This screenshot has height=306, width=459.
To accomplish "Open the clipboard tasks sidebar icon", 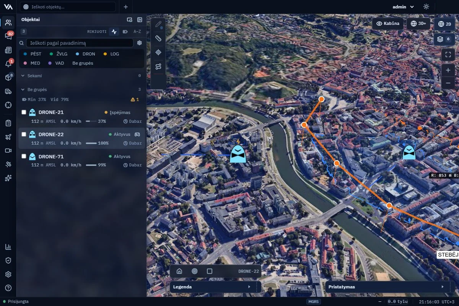I will pyautogui.click(x=8, y=123).
